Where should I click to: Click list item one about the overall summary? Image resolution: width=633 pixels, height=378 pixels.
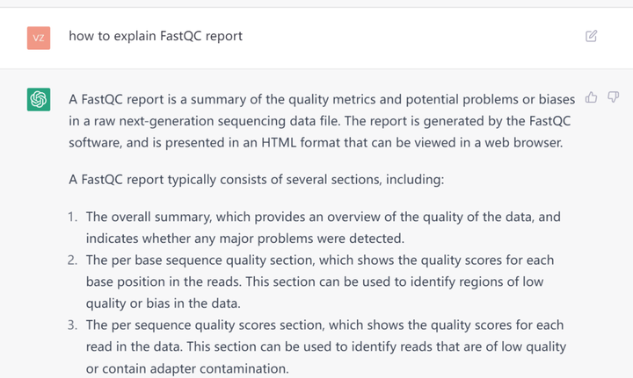click(323, 227)
